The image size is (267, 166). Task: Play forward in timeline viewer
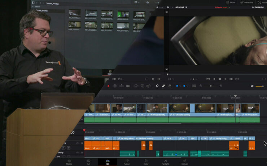(x=226, y=79)
